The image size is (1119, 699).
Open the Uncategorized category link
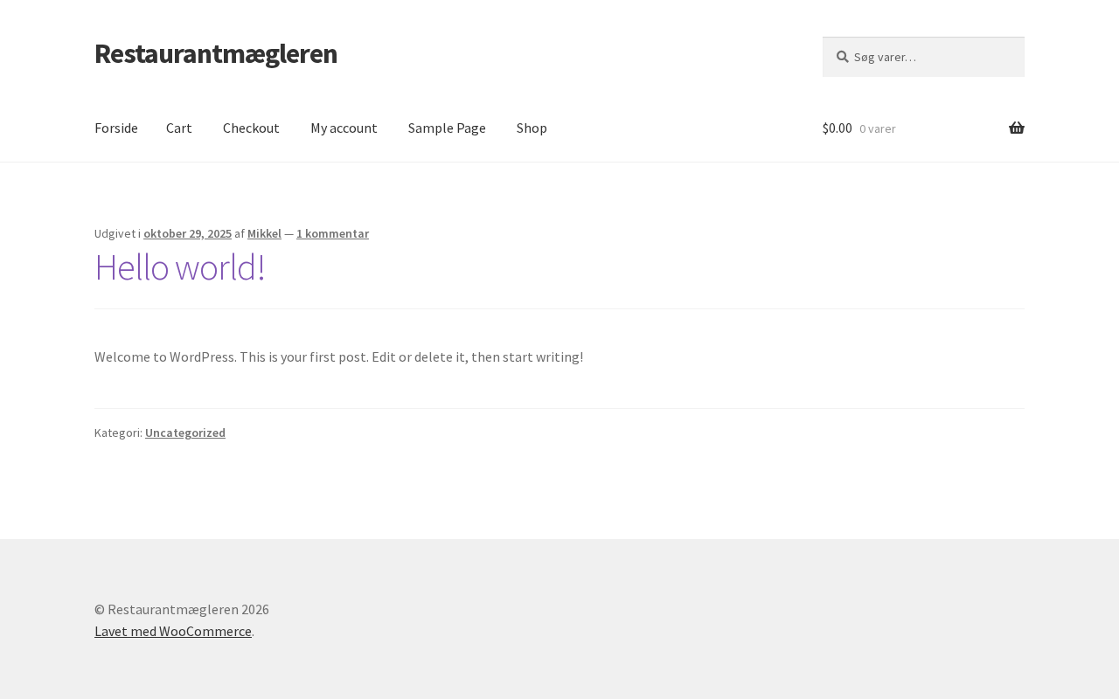185,433
